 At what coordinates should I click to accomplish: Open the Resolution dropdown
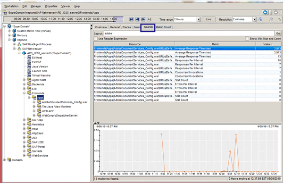(x=255, y=19)
